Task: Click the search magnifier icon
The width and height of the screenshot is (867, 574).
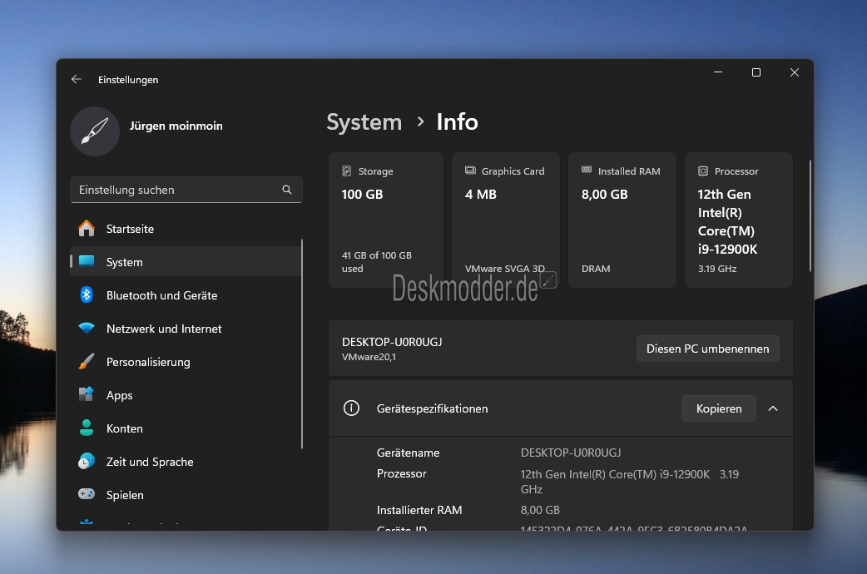Action: (287, 190)
